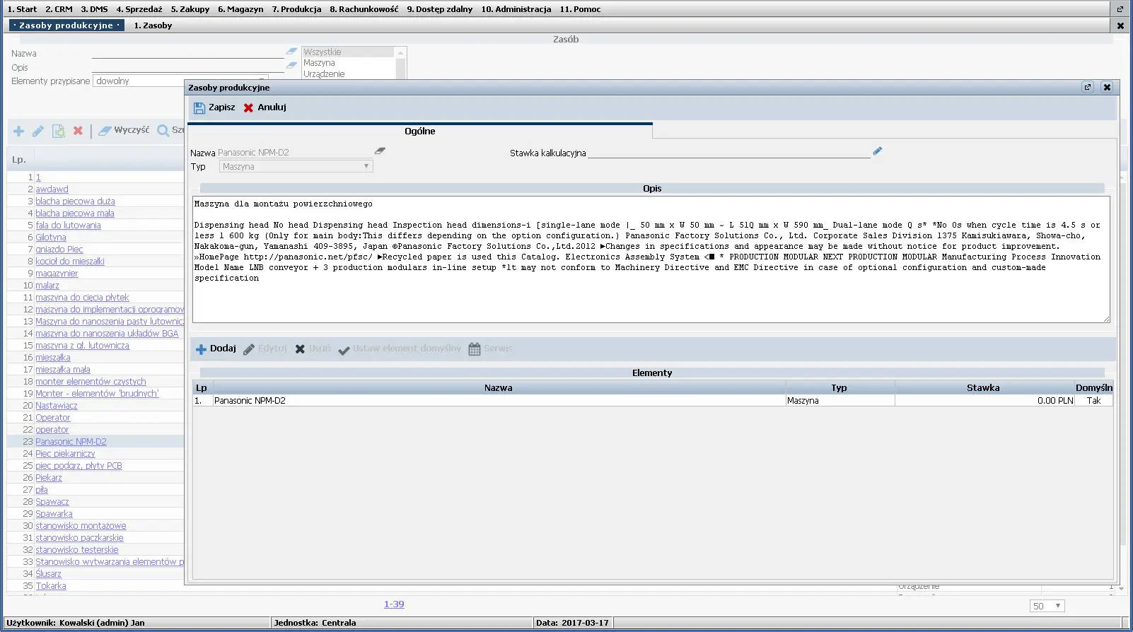Click the pencil icon beside Stawka kalkulacyjna
1133x632 pixels.
pyautogui.click(x=878, y=151)
